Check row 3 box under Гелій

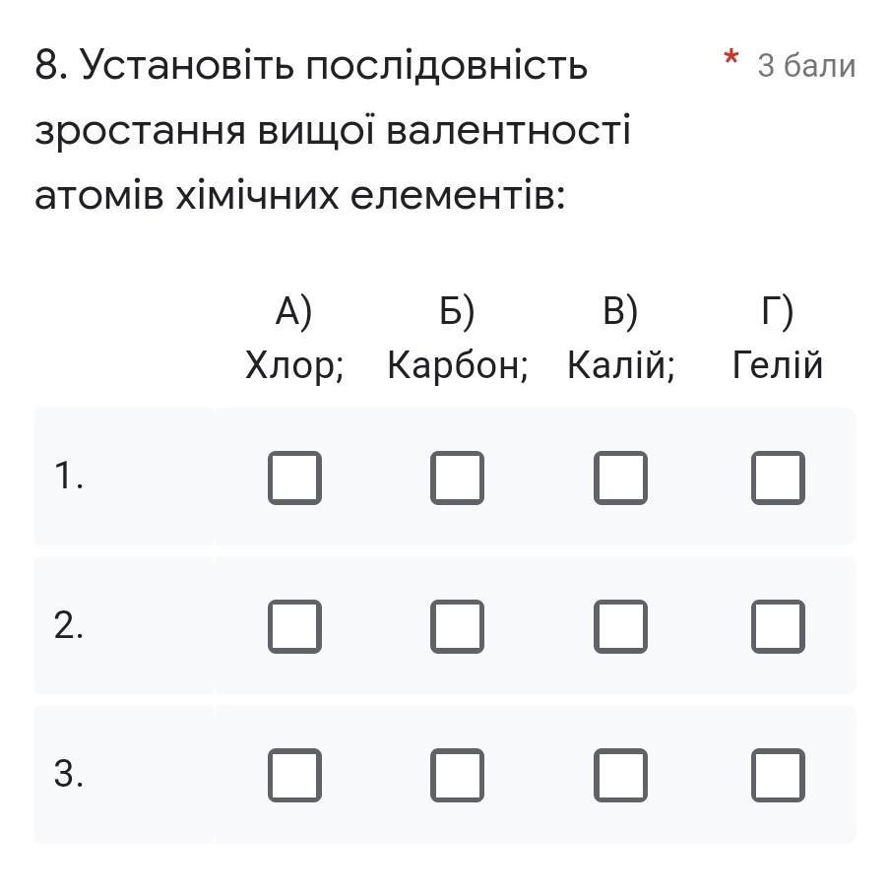[x=778, y=775]
